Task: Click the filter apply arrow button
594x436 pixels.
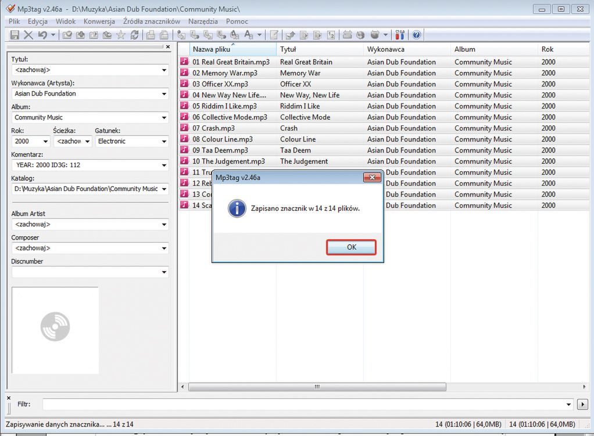Action: 582,404
